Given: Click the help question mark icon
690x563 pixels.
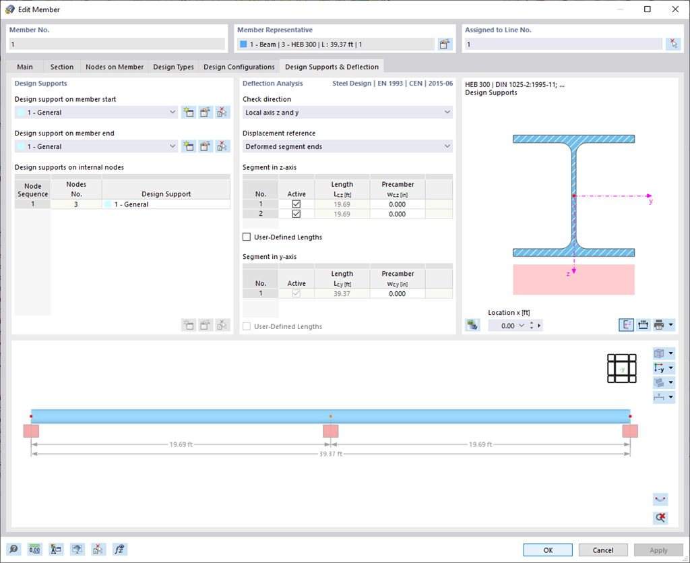Looking at the screenshot, I should point(13,549).
